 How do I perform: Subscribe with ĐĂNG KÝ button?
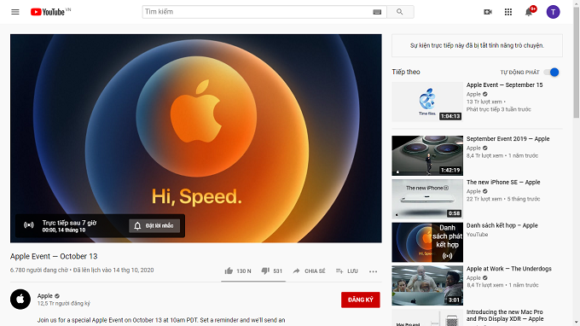coord(360,300)
